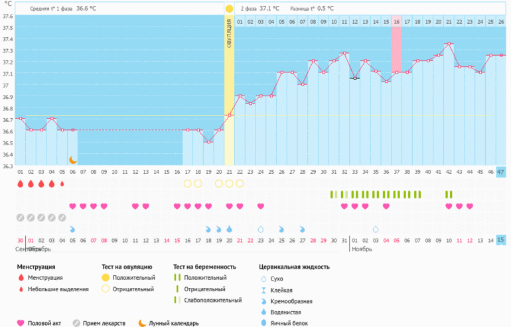Select the Лунный календарь moon legend icon
Image resolution: width=511 pixels, height=327 pixels.
point(142,323)
